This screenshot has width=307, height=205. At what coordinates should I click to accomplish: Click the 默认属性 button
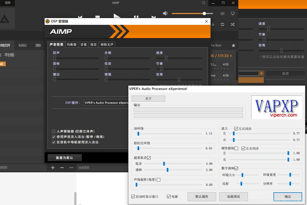point(202,197)
